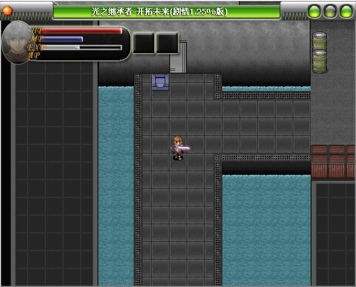Click the AP label under the EXP bar
Viewport: 356px width, 287px height.
[x=34, y=55]
